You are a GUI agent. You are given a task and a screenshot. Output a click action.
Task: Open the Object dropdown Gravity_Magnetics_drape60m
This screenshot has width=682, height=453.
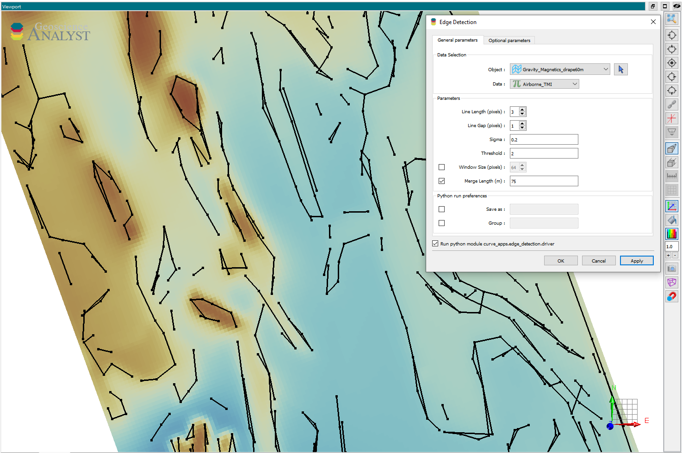tap(559, 69)
